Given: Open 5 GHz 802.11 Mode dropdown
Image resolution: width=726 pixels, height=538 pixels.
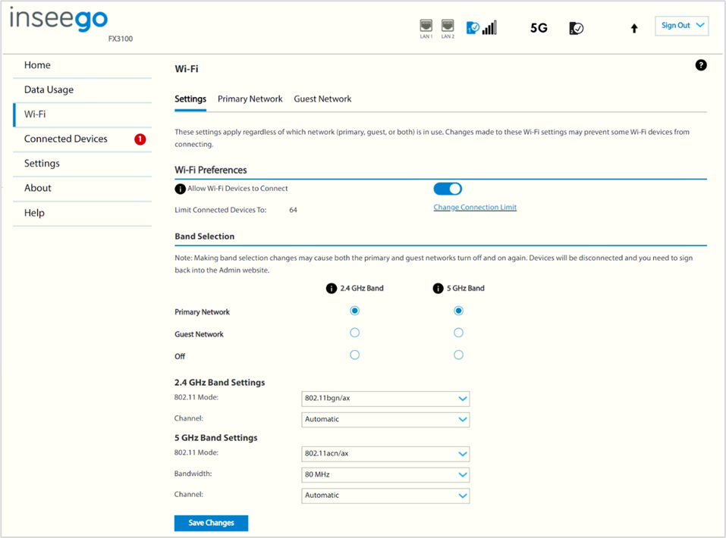Looking at the screenshot, I should coord(385,454).
